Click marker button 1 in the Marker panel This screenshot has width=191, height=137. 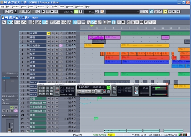[x=40, y=88]
